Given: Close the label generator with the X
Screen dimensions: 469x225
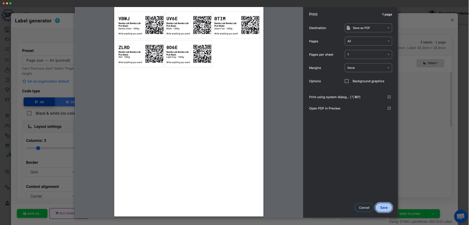Looking at the screenshot, I should click(x=452, y=20).
